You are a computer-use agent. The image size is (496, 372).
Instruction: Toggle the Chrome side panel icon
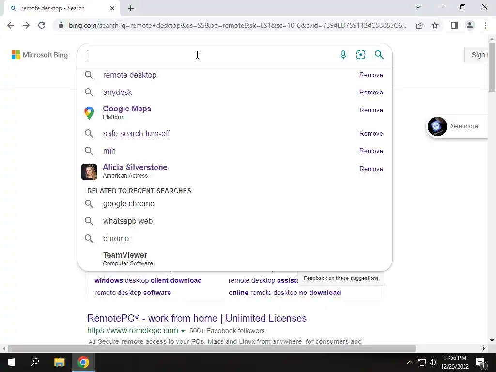[454, 25]
